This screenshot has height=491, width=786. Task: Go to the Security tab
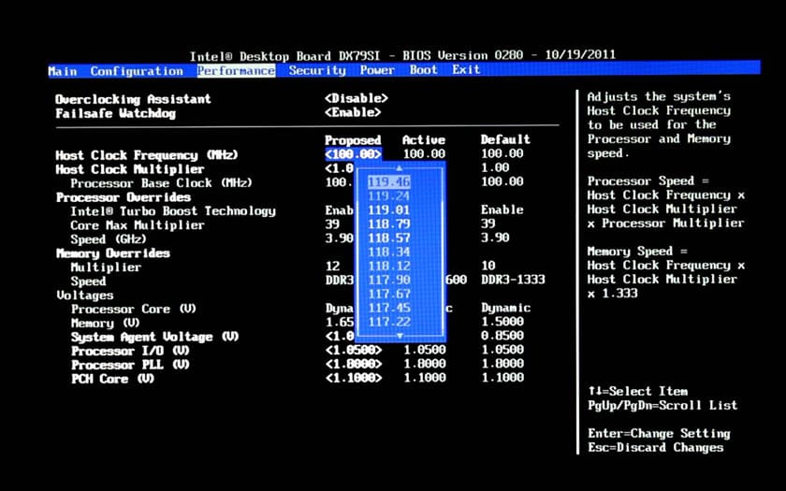pos(317,70)
